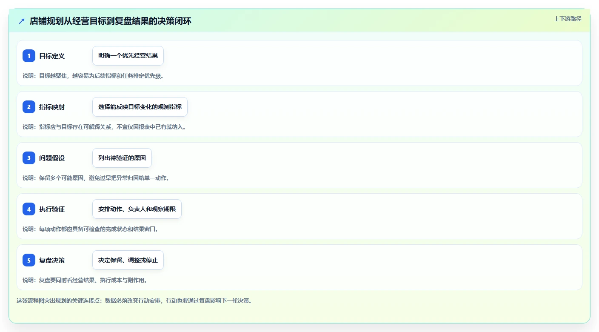Click the note starting 说明：每项动作都应具备
The height and width of the screenshot is (332, 599).
point(90,229)
